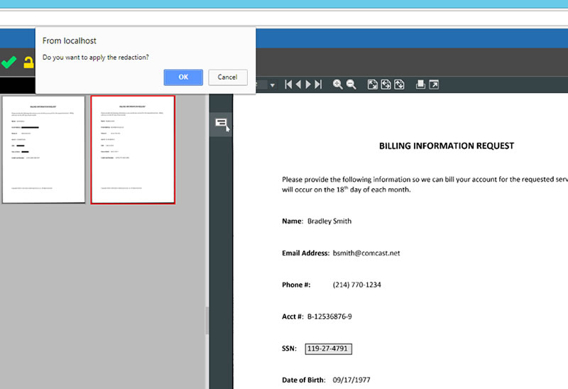Select the red-bordered second page thumbnail
The image size is (568, 389).
click(x=133, y=149)
